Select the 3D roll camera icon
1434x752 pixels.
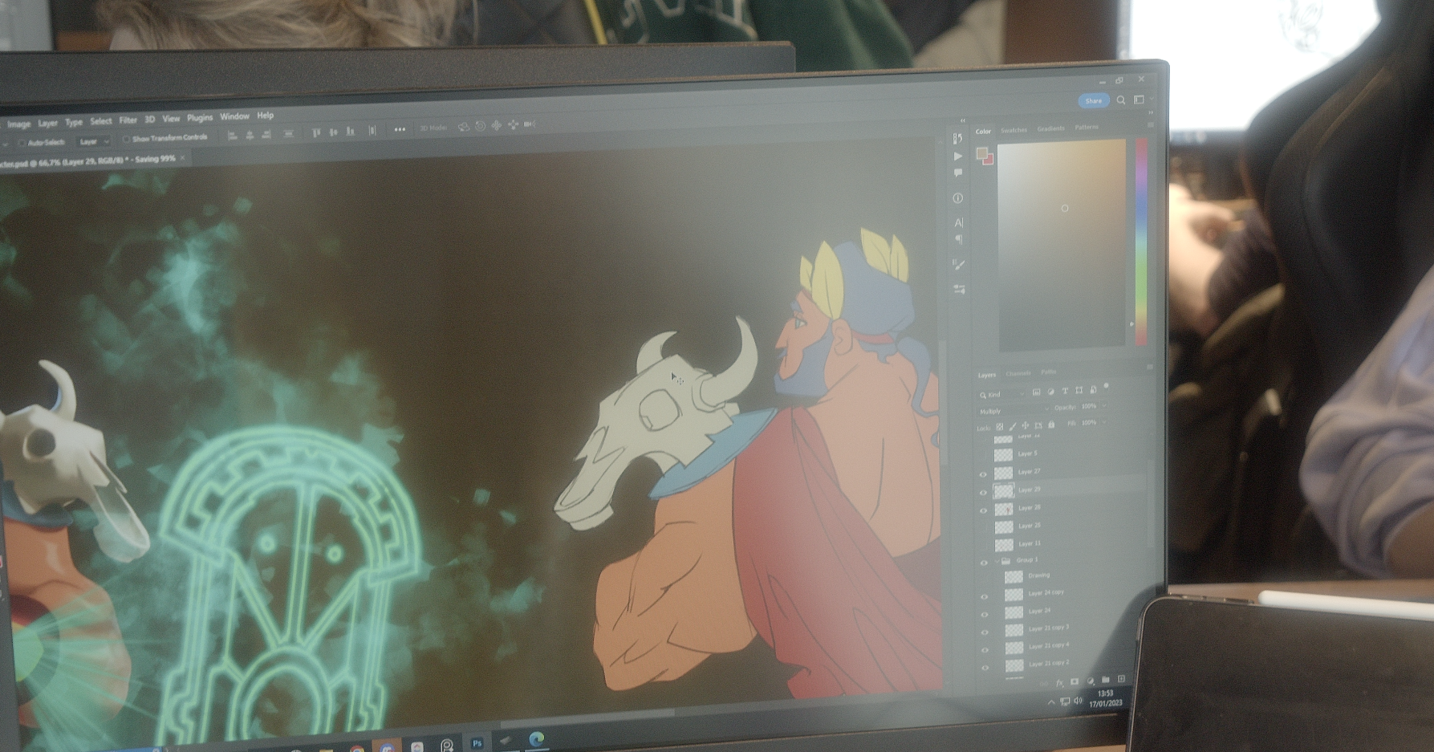(x=480, y=126)
